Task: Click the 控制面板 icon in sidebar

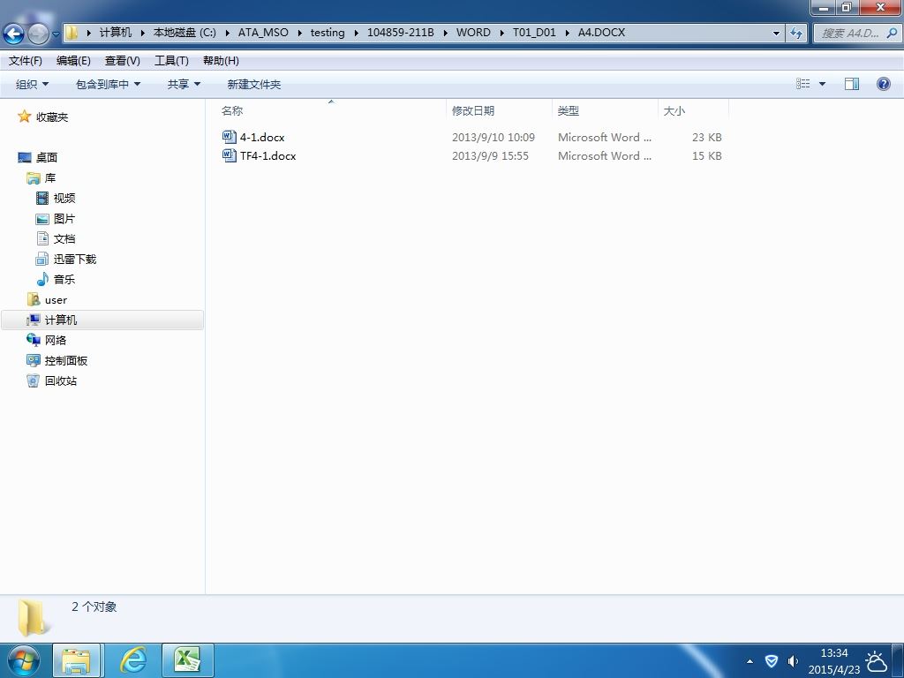Action: click(x=34, y=360)
